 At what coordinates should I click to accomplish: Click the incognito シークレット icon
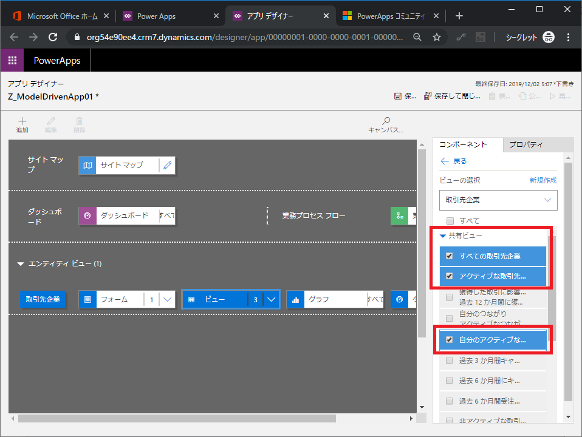tap(549, 37)
